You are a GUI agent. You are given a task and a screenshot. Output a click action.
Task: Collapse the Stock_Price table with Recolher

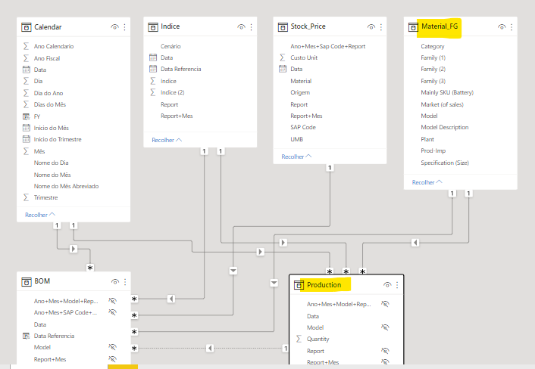[296, 157]
